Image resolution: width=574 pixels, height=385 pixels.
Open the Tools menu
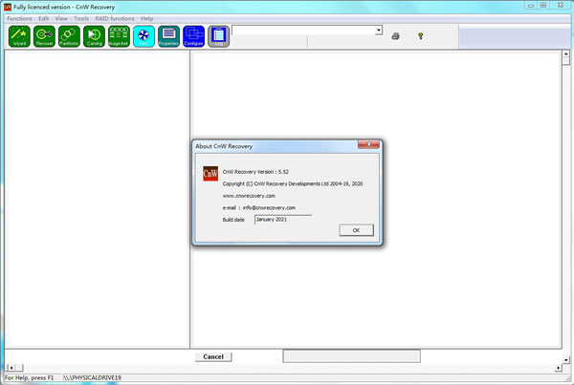click(x=81, y=18)
